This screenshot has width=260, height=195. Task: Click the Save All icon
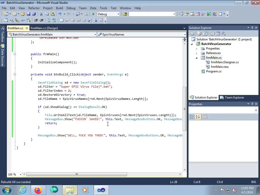pos(34,14)
